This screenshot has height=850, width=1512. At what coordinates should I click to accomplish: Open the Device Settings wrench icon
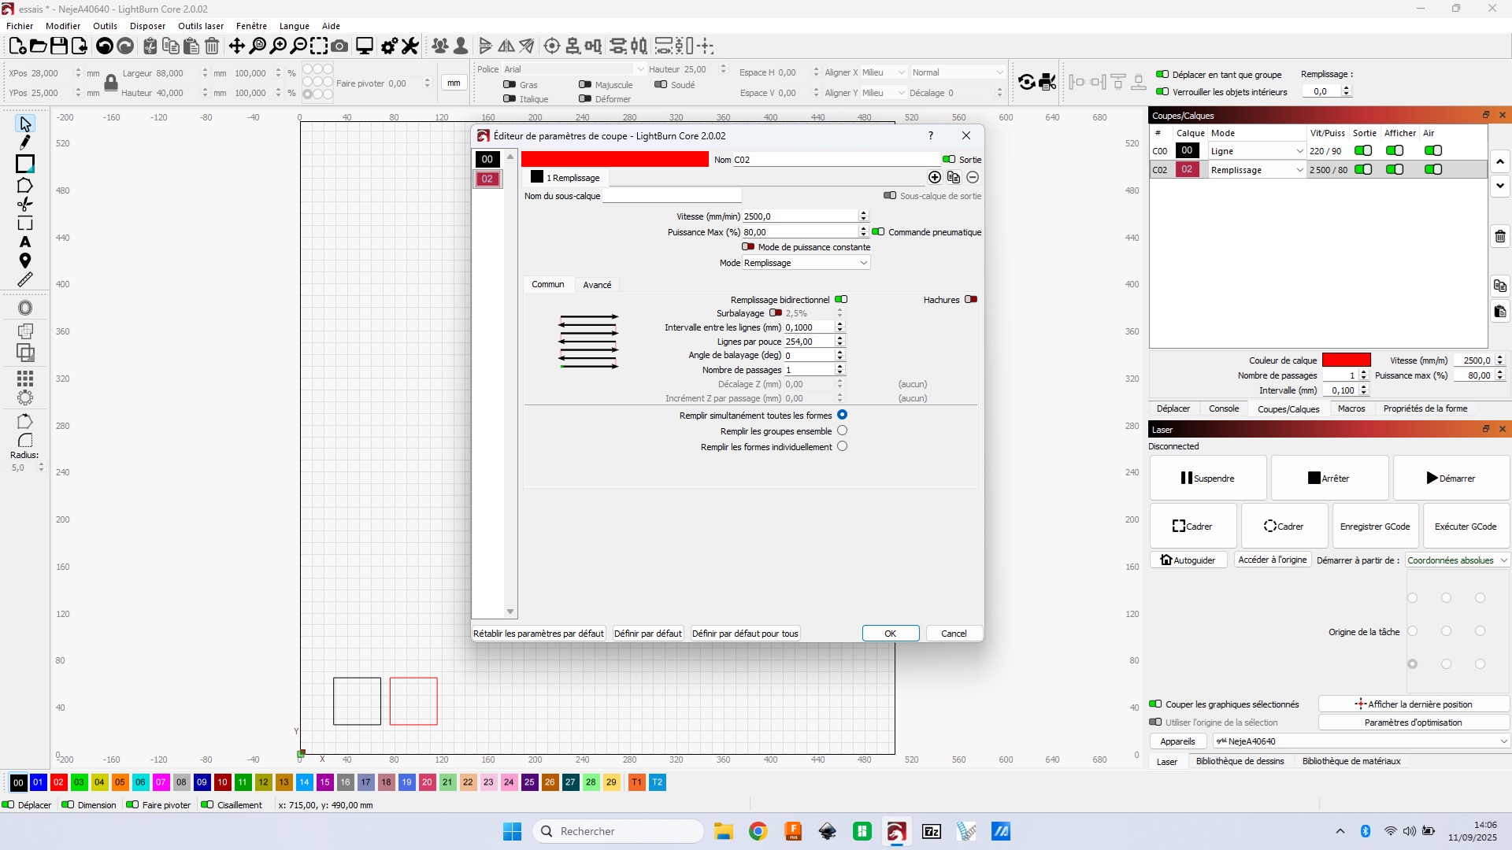(x=409, y=46)
